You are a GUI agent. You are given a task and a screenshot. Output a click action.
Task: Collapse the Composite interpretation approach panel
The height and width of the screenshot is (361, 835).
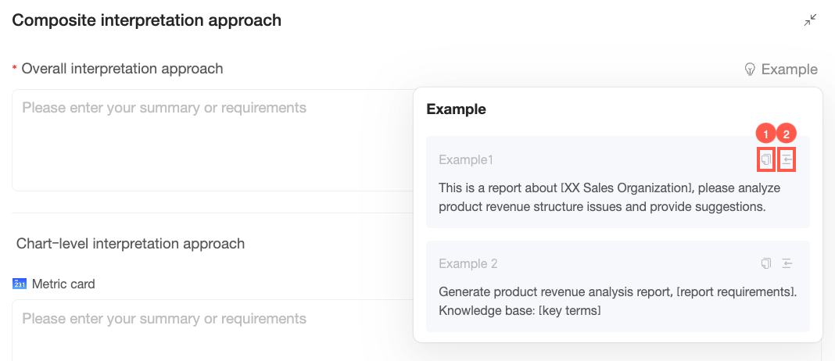pyautogui.click(x=811, y=20)
